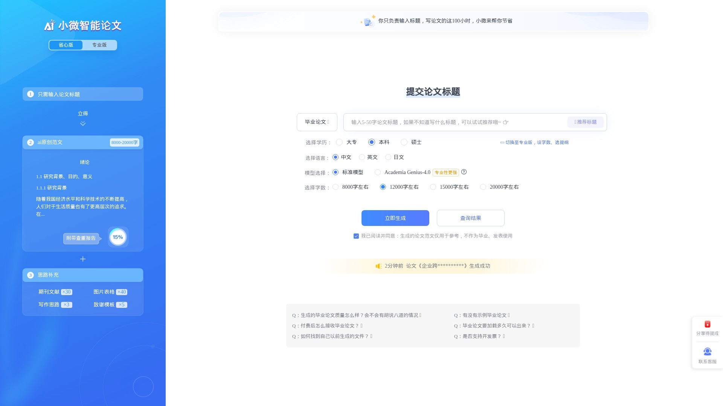Uncheck the agreement checkbox
The width and height of the screenshot is (723, 406).
click(x=356, y=236)
